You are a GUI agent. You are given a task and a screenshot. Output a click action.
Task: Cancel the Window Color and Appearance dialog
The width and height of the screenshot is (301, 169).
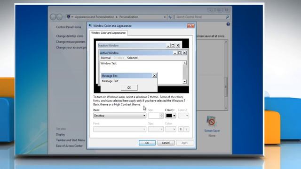166,143
